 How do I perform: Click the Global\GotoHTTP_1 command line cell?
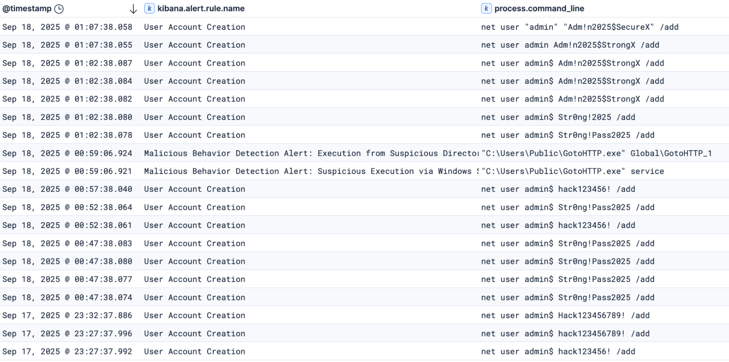pos(596,153)
